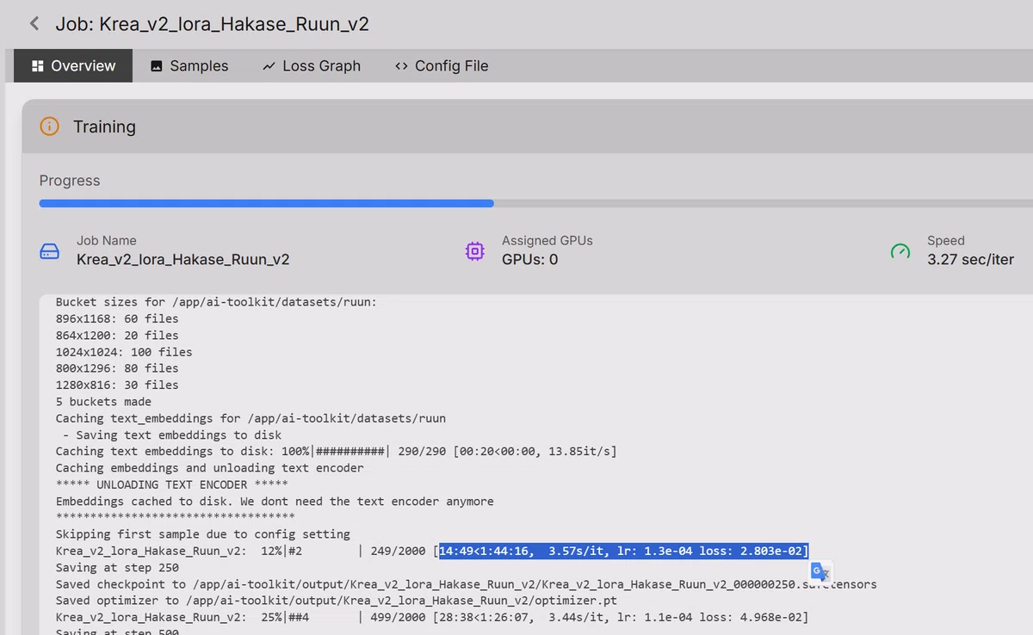Image resolution: width=1033 pixels, height=635 pixels.
Task: Click the green Speed gauge icon
Action: pyautogui.click(x=900, y=251)
